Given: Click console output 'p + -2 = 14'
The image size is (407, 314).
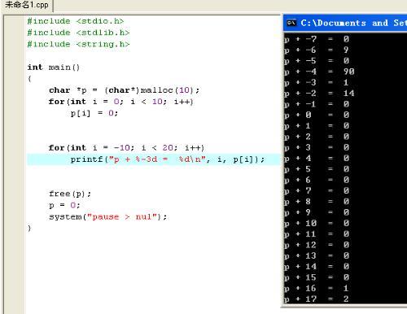Looking at the screenshot, I should [x=319, y=94].
